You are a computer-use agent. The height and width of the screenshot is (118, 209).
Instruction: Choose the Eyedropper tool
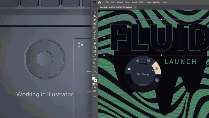[x=95, y=55]
